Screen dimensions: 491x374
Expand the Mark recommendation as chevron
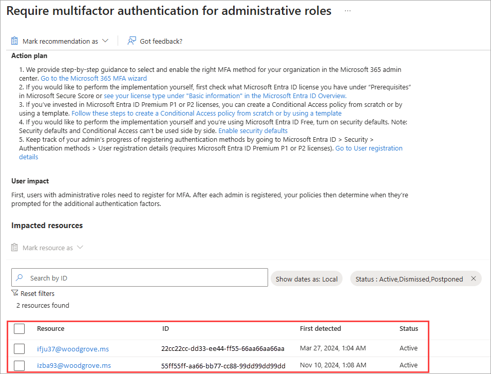click(x=105, y=41)
